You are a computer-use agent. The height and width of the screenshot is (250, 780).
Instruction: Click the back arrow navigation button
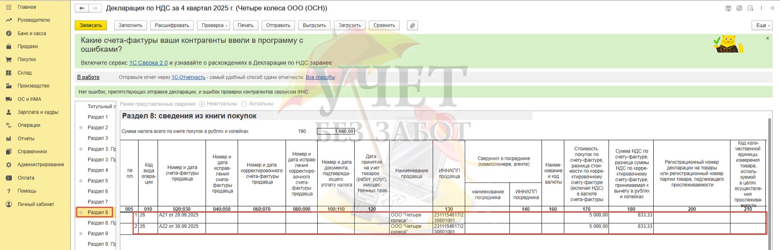82,8
